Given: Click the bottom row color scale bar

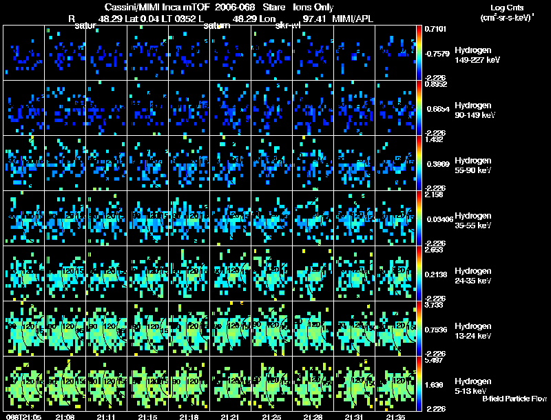Looking at the screenshot, I should (x=419, y=383).
